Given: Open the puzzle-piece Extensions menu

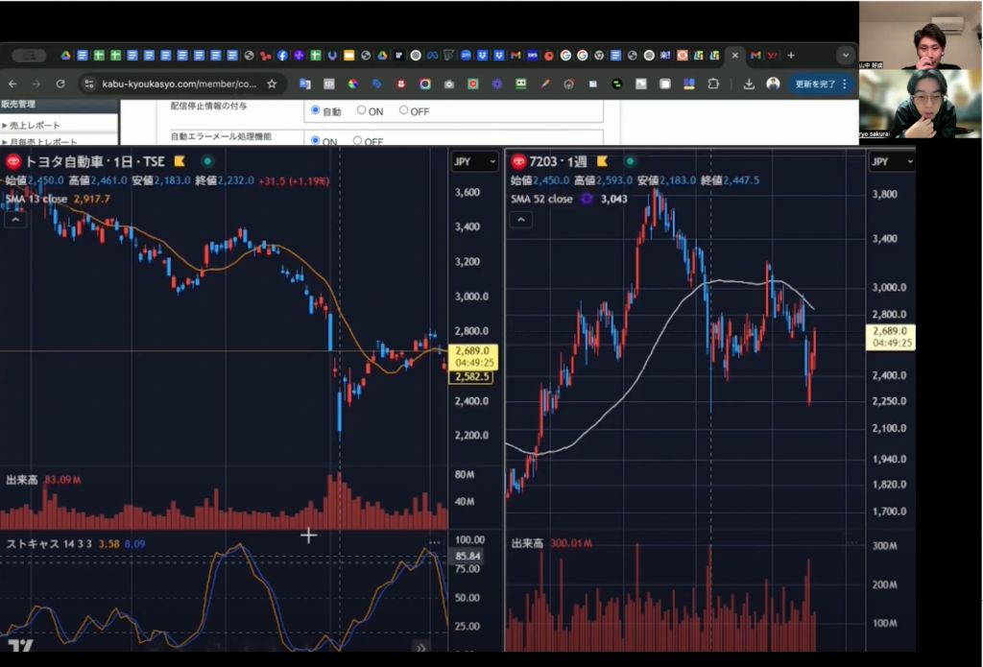Looking at the screenshot, I should click(x=713, y=83).
